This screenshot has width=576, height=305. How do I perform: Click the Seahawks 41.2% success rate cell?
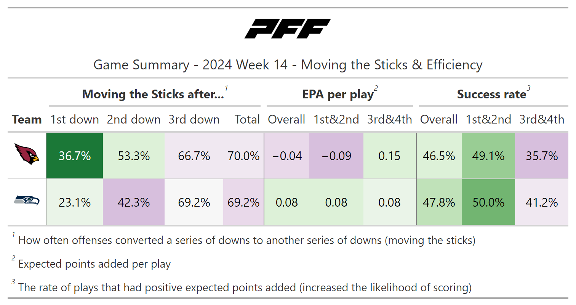point(541,202)
